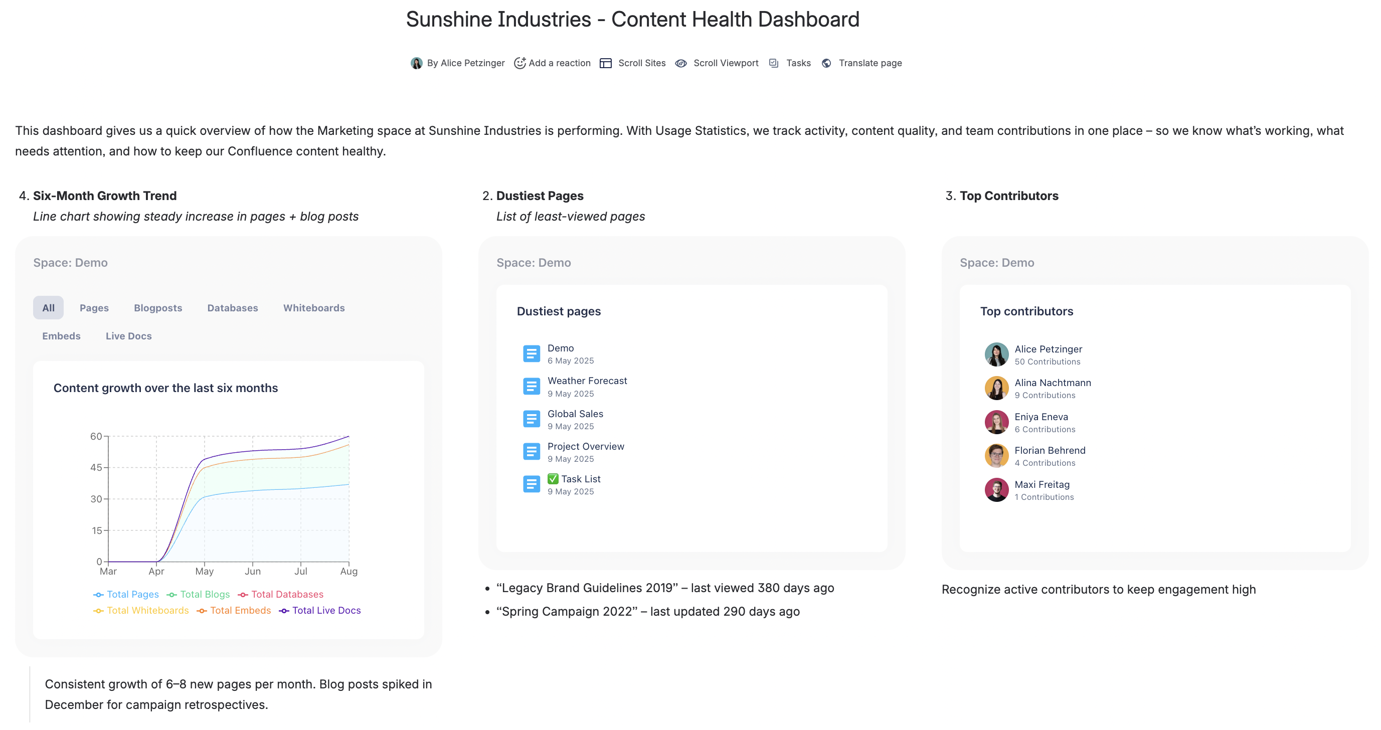
Task: Switch to the Blogposts filter tab
Action: point(158,308)
